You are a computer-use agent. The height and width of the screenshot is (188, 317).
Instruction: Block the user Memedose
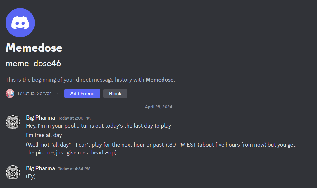click(x=115, y=94)
